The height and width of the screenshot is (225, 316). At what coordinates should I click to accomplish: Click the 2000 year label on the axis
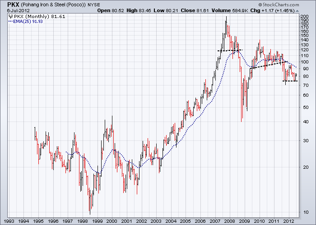pos(112,221)
